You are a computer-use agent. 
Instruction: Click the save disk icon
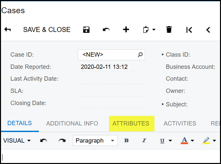[x=86, y=30]
